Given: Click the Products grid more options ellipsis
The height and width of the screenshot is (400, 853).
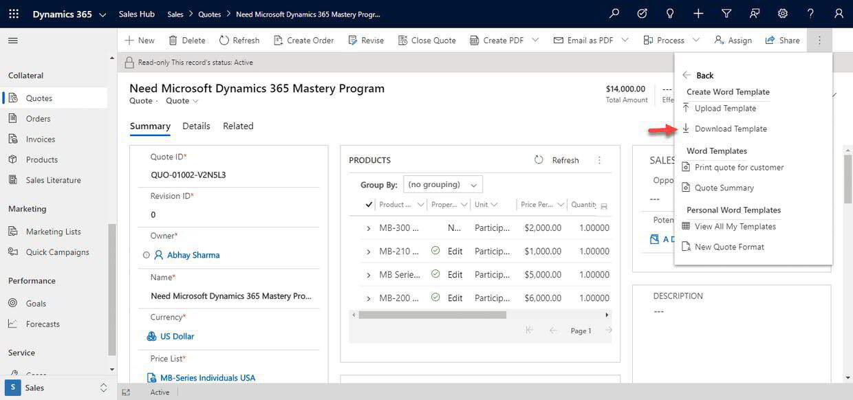Looking at the screenshot, I should point(599,160).
